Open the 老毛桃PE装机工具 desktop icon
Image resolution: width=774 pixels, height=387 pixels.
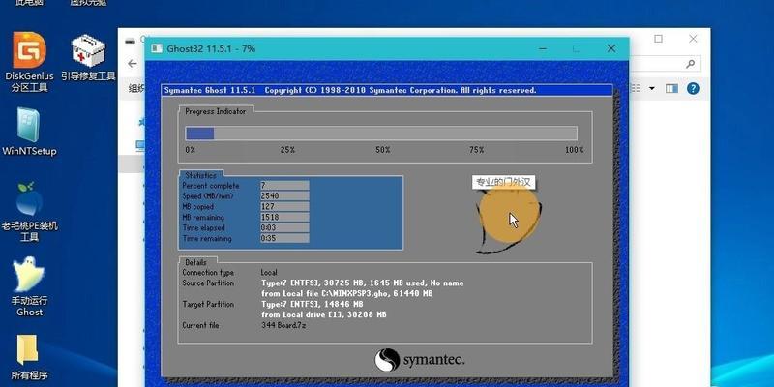point(29,212)
